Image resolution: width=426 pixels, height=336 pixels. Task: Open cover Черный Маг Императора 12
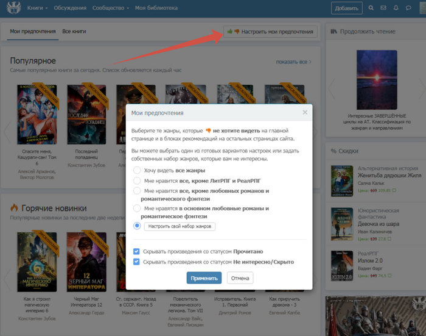86,262
